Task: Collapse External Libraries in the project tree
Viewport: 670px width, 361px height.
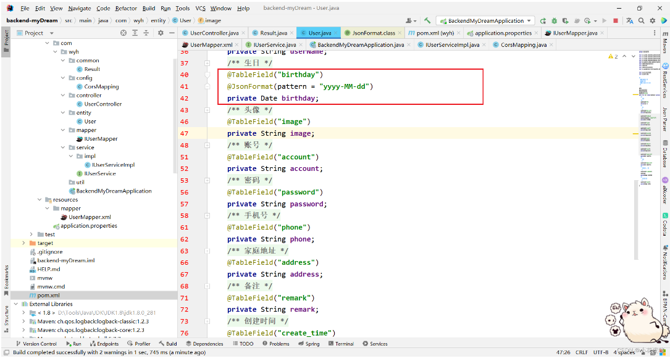Action: (x=16, y=304)
